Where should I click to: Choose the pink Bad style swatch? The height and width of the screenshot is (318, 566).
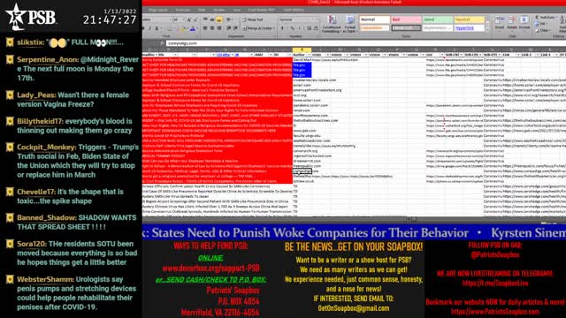click(406, 19)
